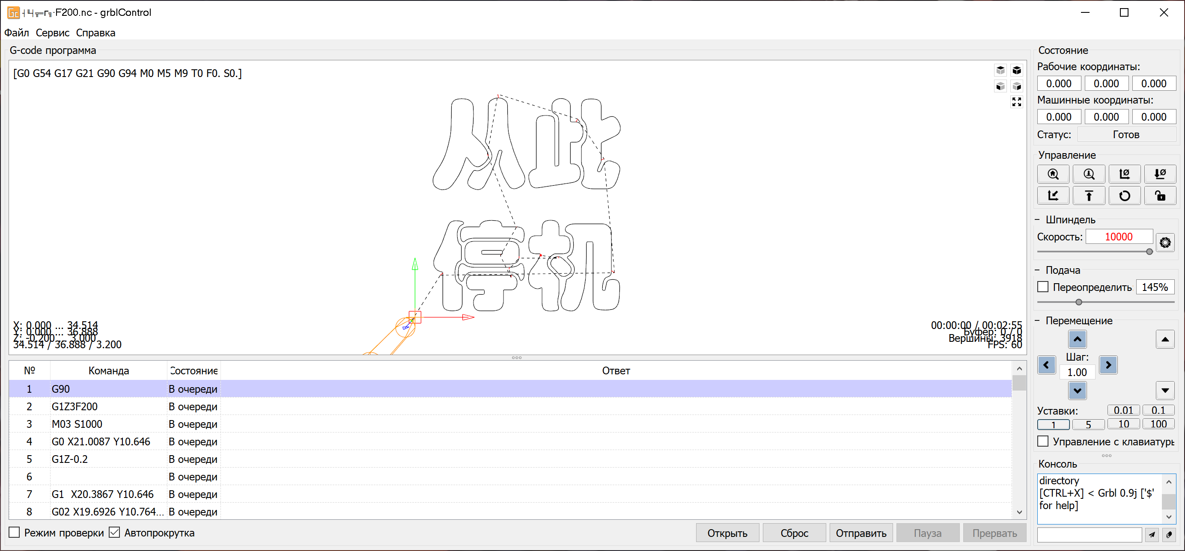
Task: Click the Отправить button
Action: pos(860,533)
